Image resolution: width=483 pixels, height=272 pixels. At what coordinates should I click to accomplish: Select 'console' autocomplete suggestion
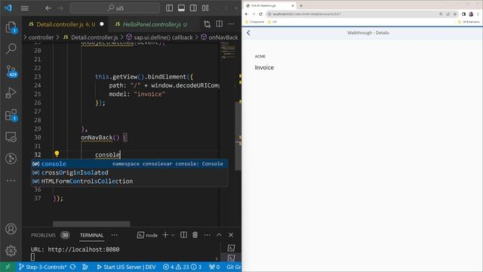(x=129, y=164)
